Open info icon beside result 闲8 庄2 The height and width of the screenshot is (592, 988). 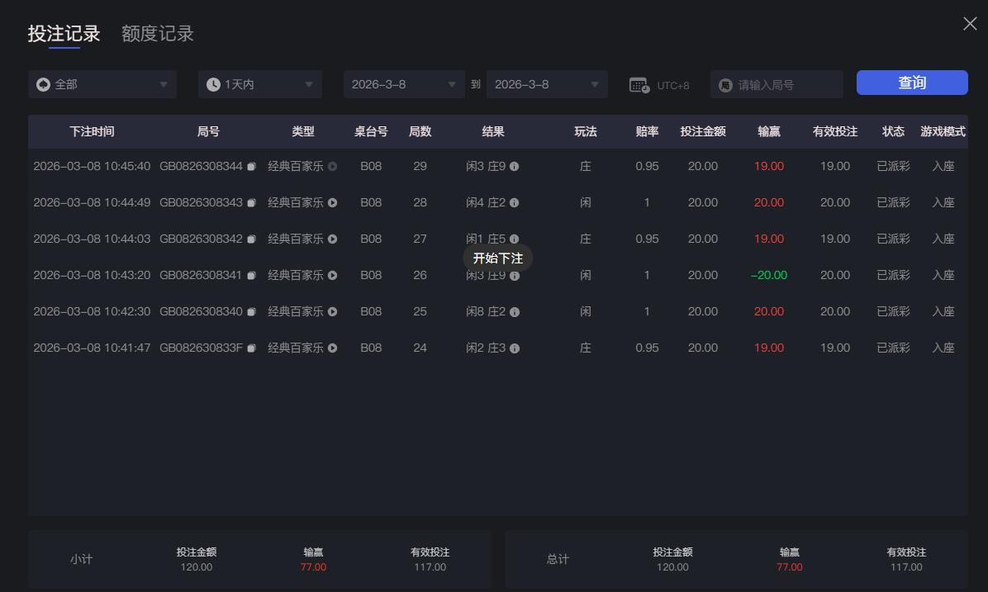(513, 311)
